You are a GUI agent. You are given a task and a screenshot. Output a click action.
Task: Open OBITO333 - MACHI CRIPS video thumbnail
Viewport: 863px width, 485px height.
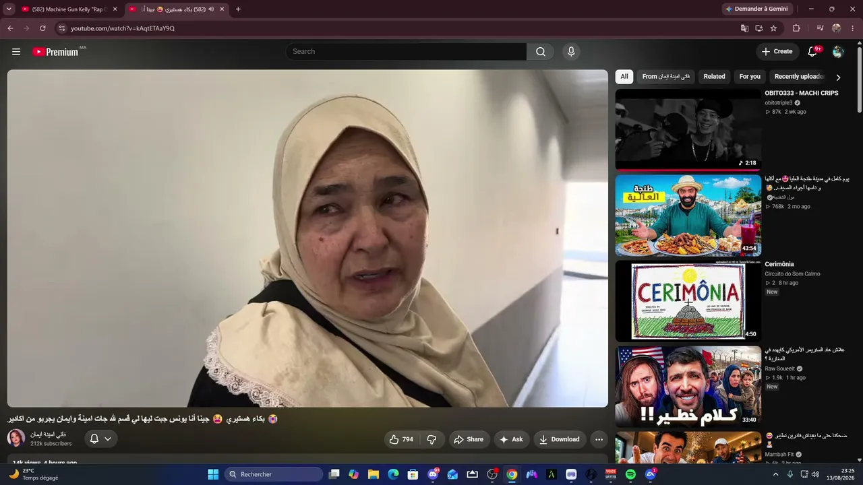coord(688,130)
